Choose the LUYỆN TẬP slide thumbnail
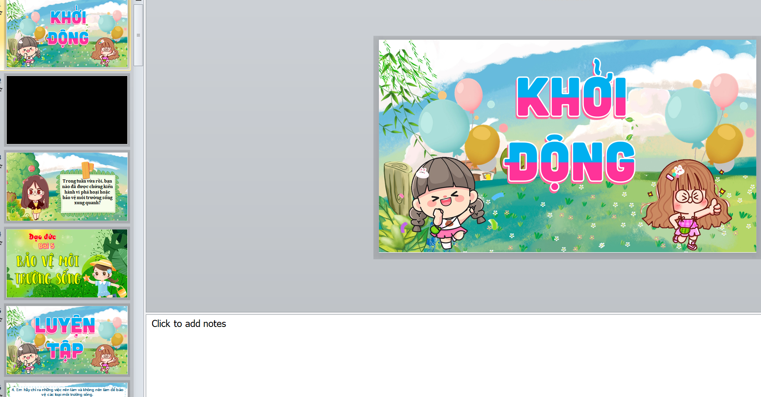Screen dimensions: 761x397 point(67,340)
